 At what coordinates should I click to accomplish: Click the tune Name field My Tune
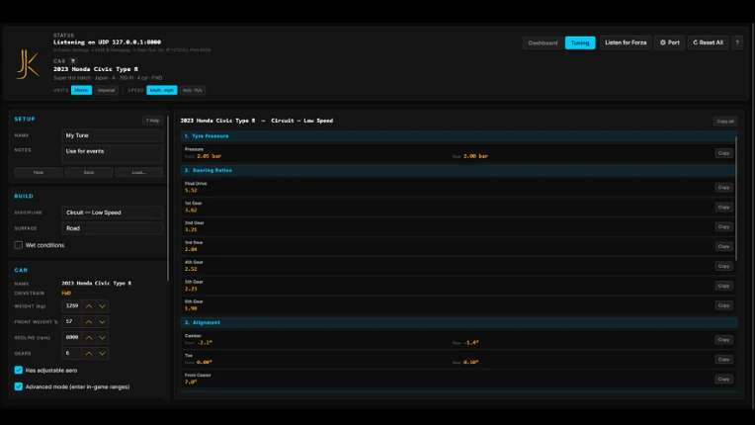pyautogui.click(x=113, y=135)
